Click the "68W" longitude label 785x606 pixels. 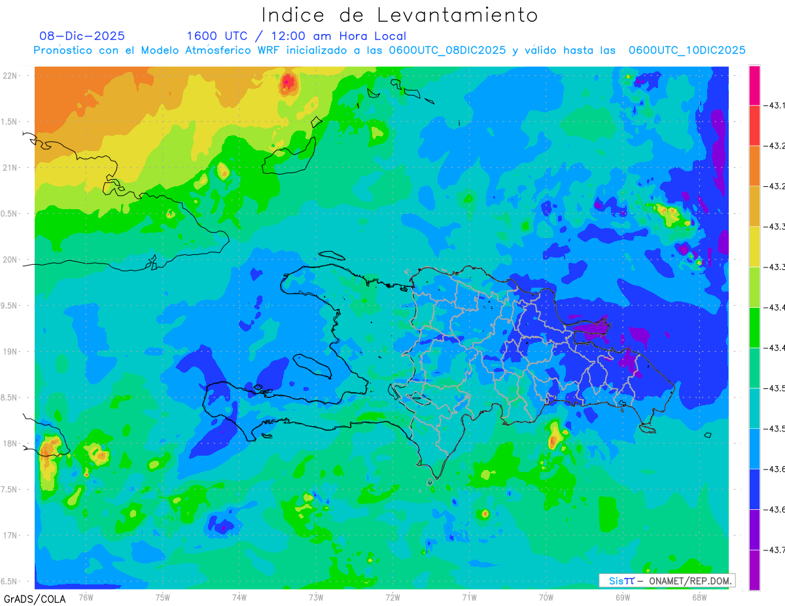699,596
